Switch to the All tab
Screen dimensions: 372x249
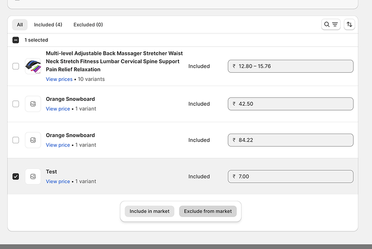(x=20, y=24)
